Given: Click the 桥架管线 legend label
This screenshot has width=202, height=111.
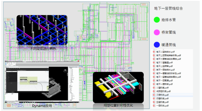Looking at the screenshot, I should pyautogui.click(x=169, y=32).
